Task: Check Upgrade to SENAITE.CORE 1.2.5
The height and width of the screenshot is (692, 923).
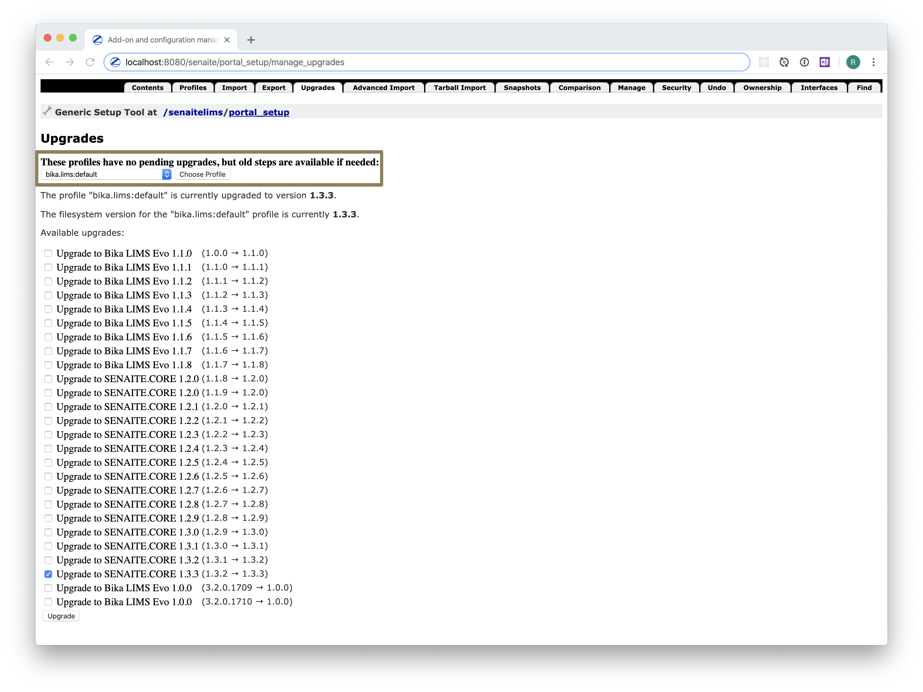Action: [48, 463]
